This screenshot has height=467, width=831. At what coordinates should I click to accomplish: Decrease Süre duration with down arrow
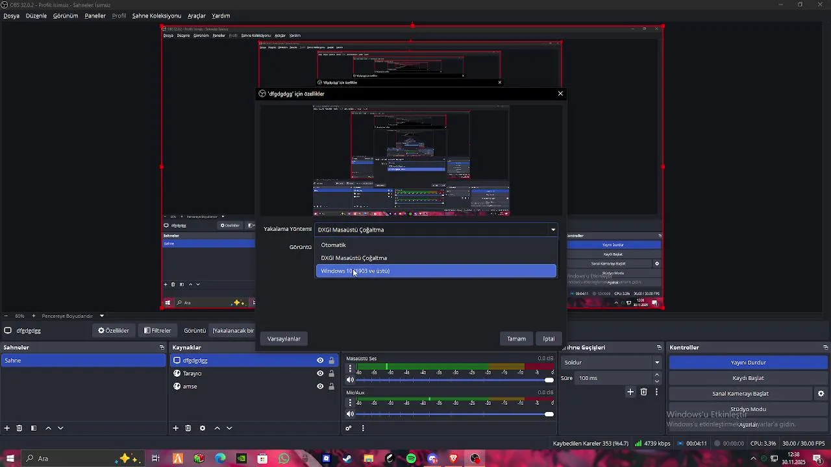(657, 381)
